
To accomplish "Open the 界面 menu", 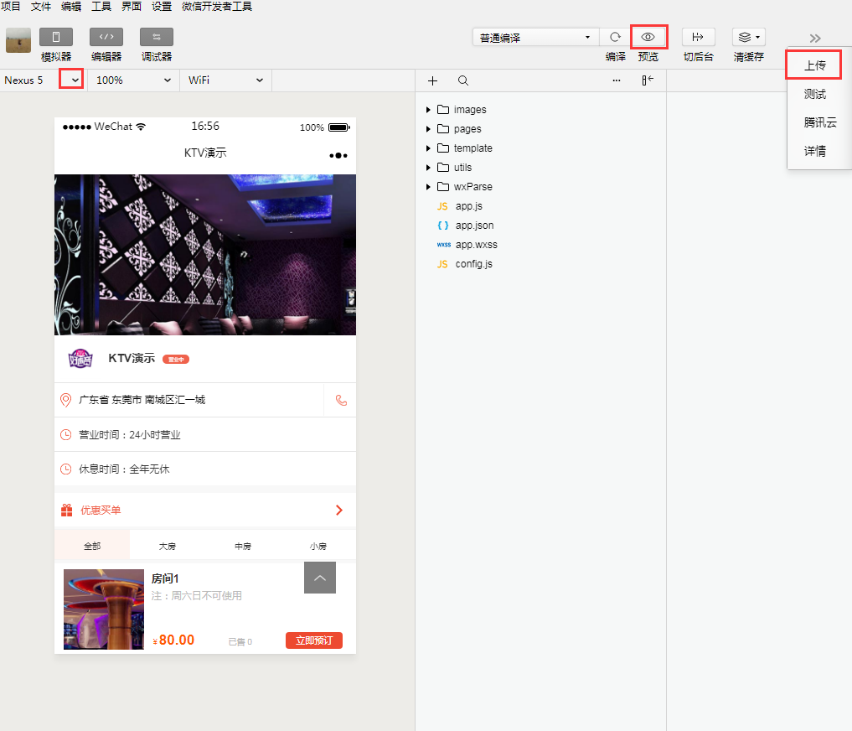I will pos(132,7).
